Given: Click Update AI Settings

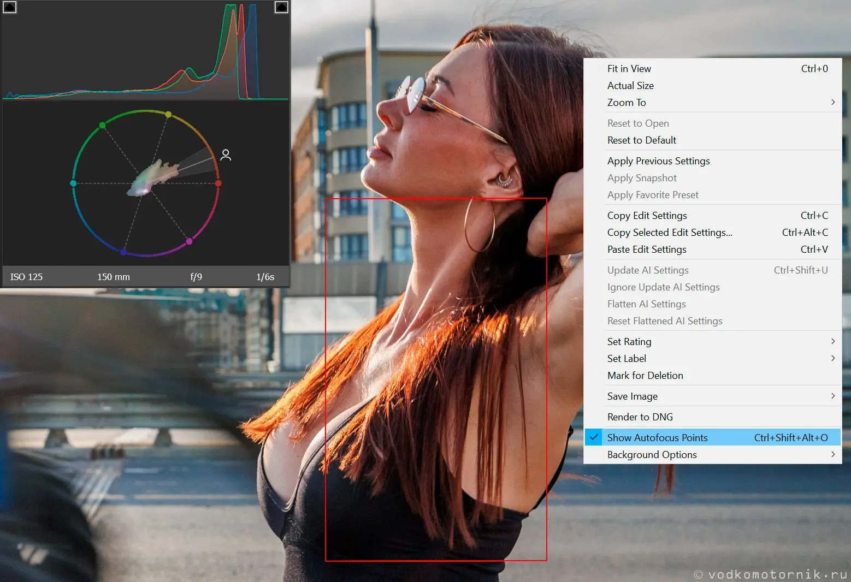Looking at the screenshot, I should pyautogui.click(x=713, y=270).
